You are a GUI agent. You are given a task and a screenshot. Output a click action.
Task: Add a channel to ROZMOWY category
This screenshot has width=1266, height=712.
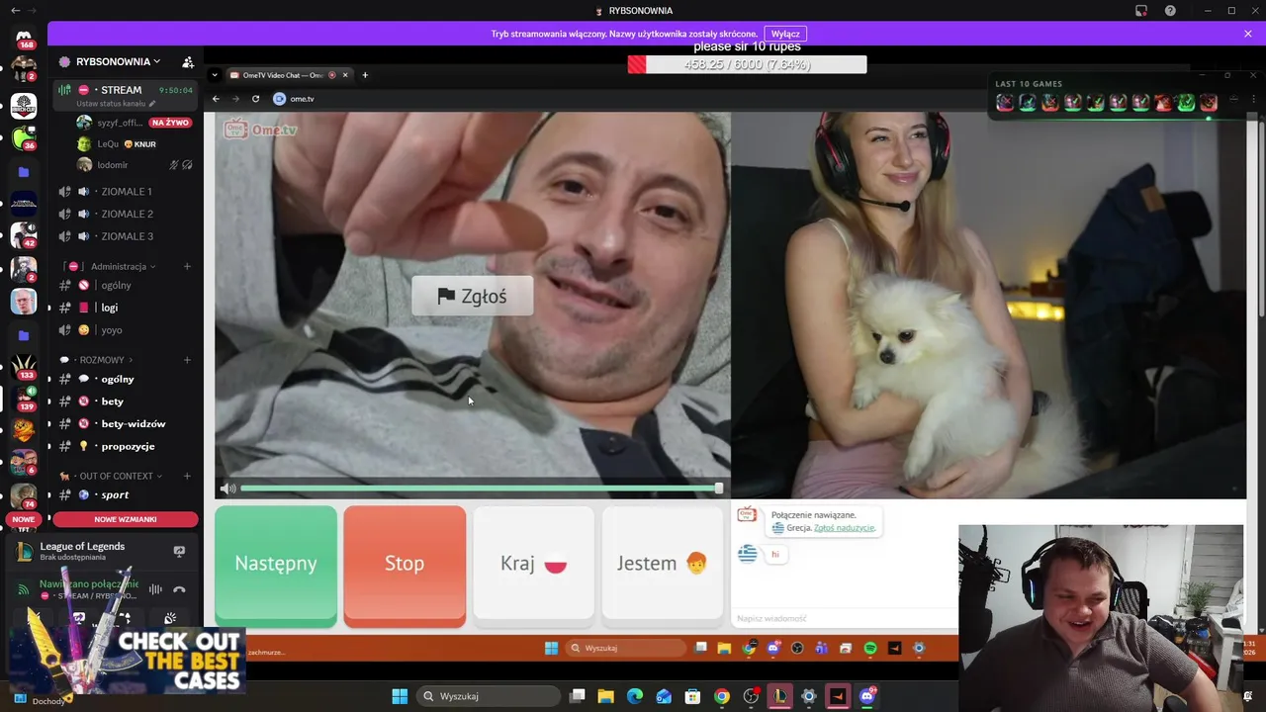(187, 360)
